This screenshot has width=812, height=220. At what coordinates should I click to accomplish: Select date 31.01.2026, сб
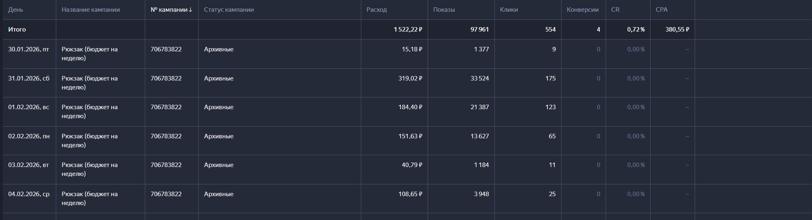pos(29,78)
